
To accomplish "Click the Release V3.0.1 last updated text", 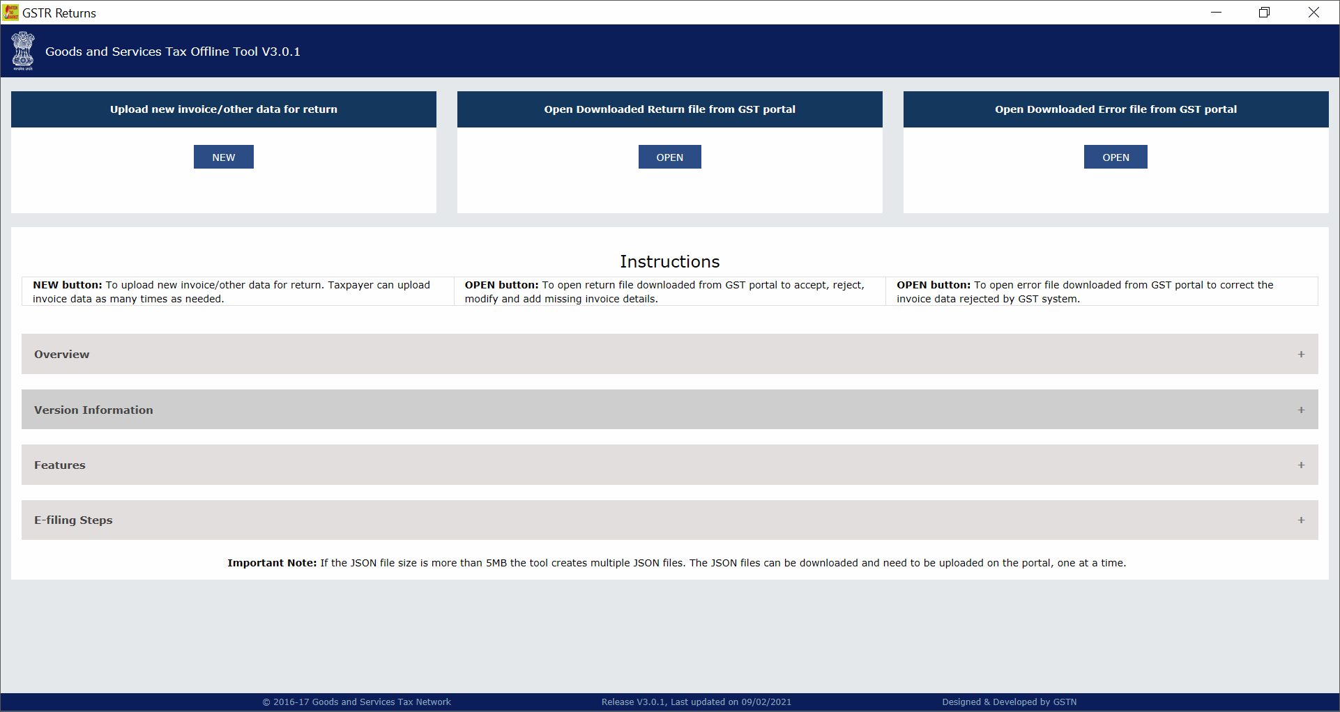I will coord(696,702).
